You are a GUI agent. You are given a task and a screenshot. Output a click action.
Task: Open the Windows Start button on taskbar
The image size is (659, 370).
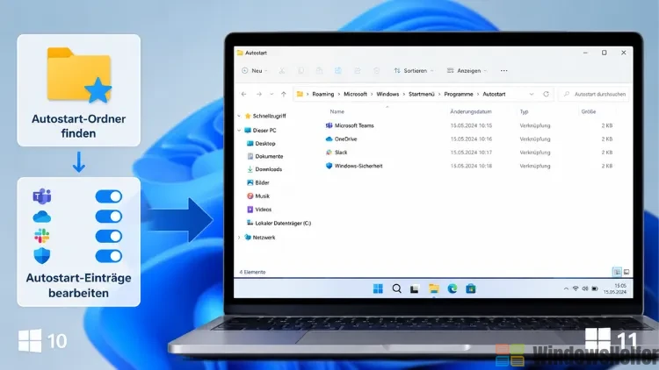[x=378, y=288]
